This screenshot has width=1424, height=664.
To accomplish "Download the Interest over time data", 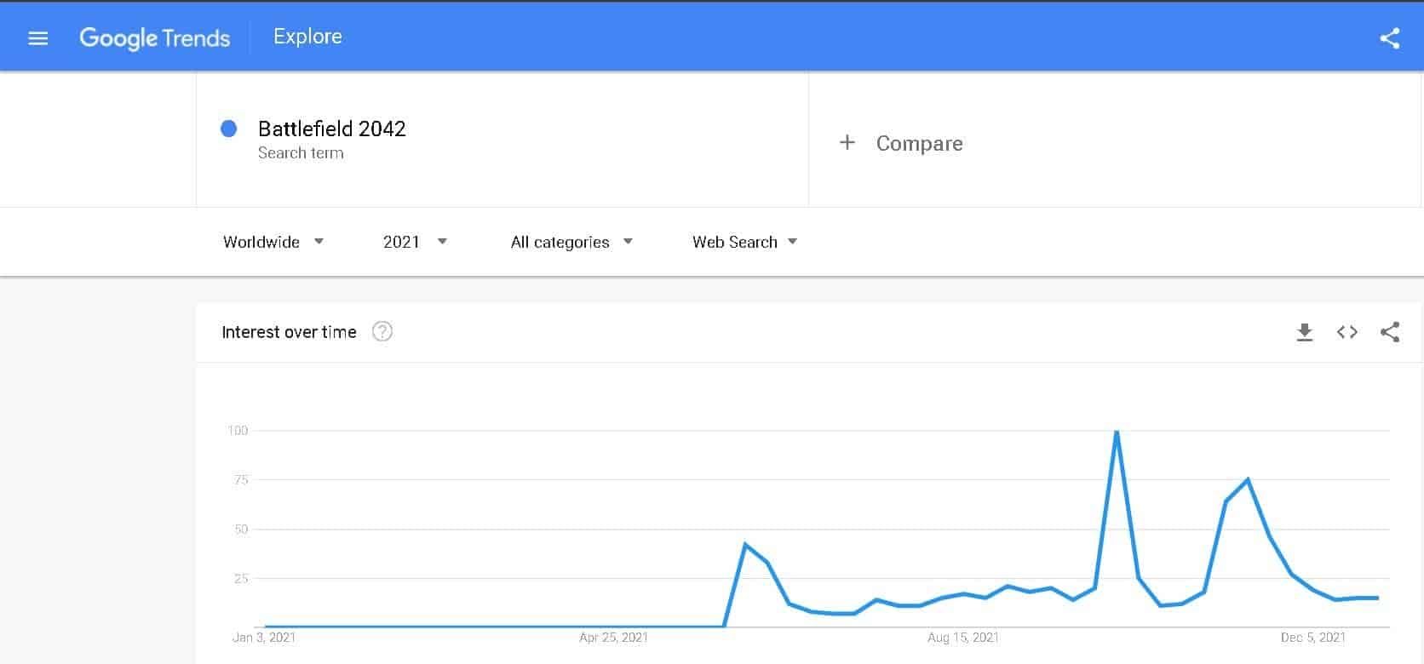I will coord(1304,332).
